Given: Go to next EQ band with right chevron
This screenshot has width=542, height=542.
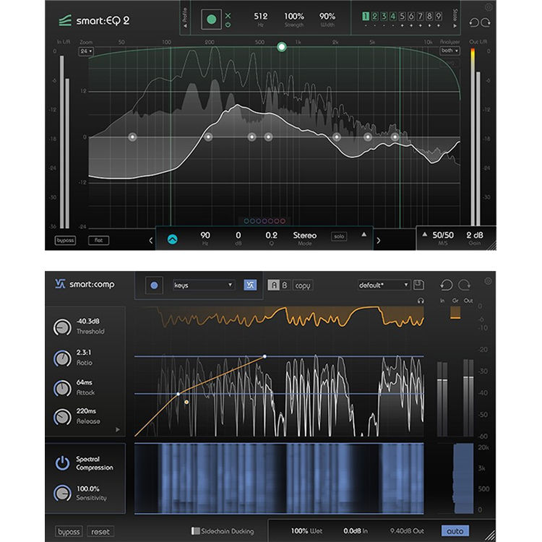Looking at the screenshot, I should pyautogui.click(x=378, y=240).
